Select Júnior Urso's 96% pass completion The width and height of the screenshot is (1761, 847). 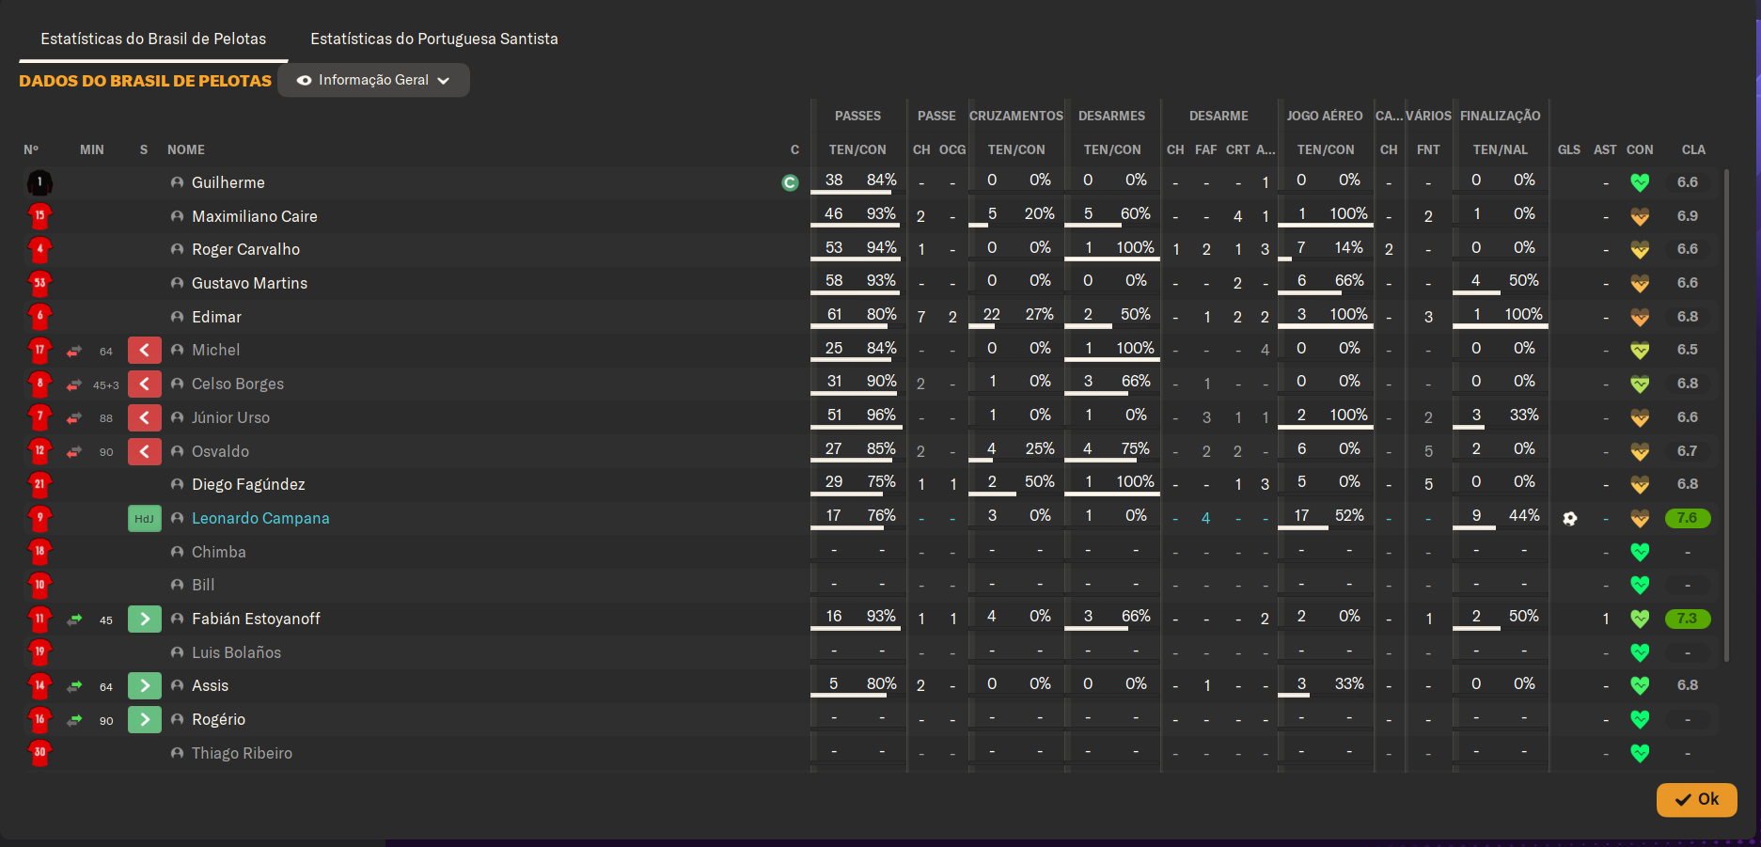(881, 415)
